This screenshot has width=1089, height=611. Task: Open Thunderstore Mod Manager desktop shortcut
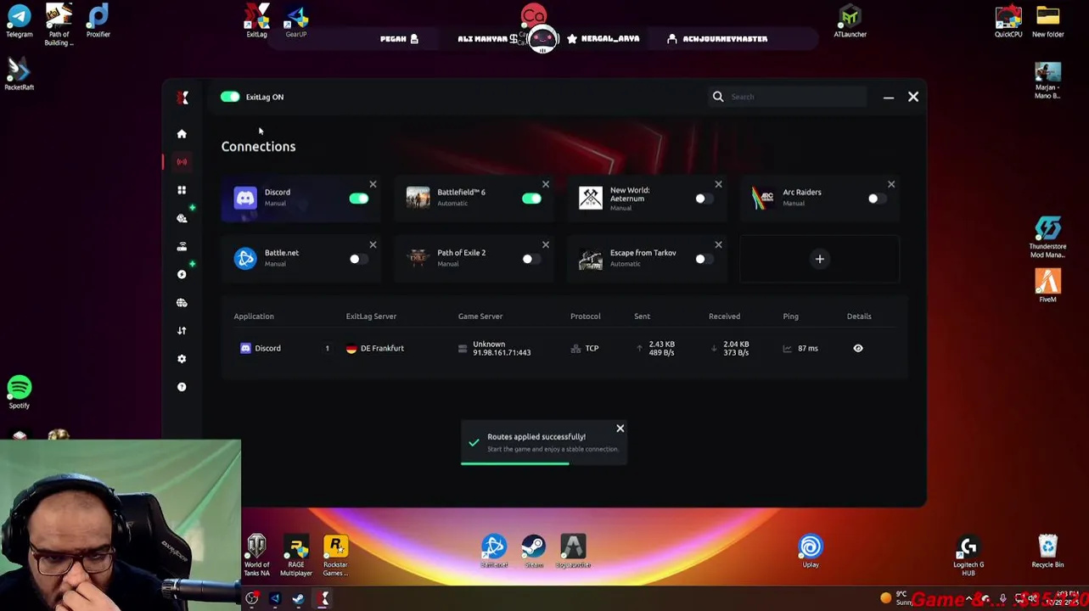click(x=1047, y=238)
